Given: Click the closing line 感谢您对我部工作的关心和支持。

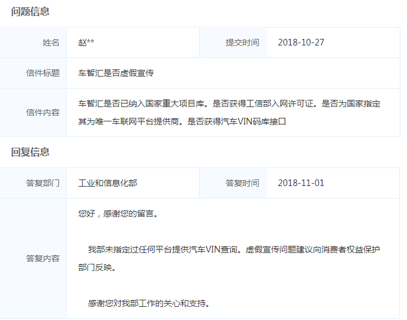Looking at the screenshot, I should 149,303.
